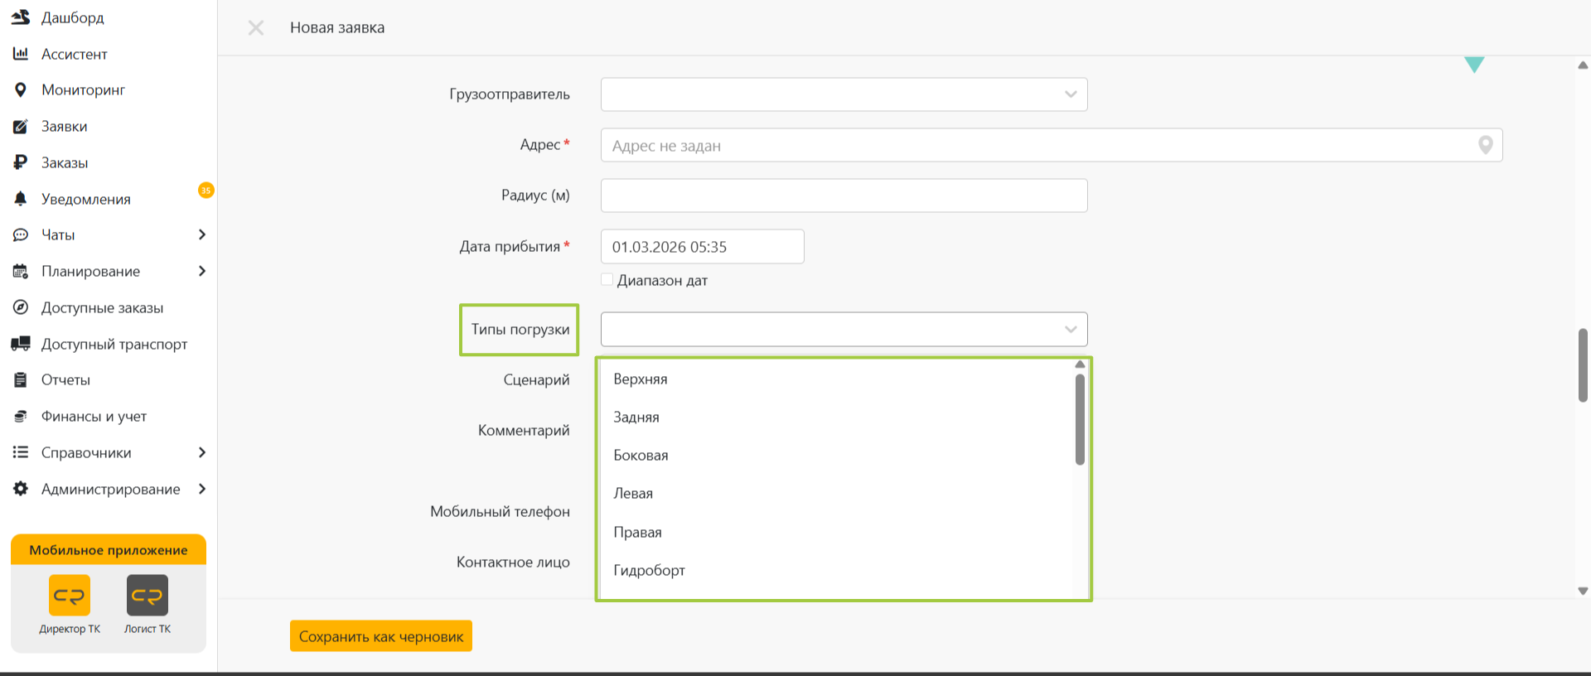Open Доступный транспорт menu item
Image resolution: width=1591 pixels, height=676 pixels.
[114, 344]
